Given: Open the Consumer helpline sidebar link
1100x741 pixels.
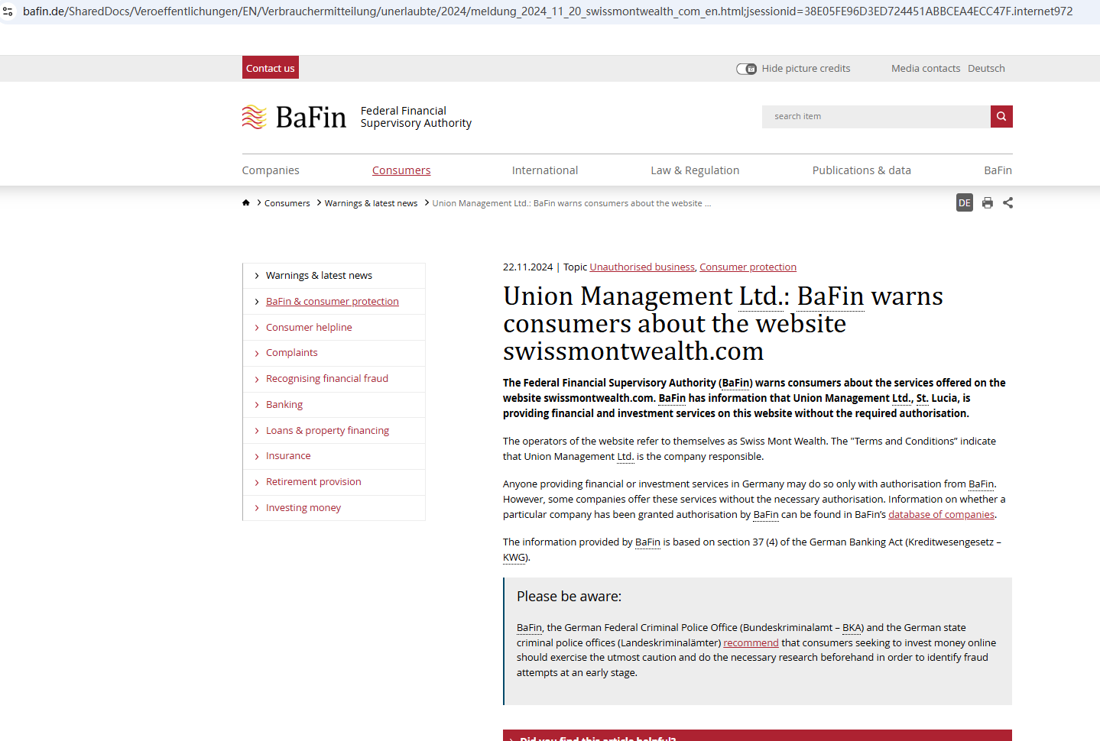Looking at the screenshot, I should point(309,327).
